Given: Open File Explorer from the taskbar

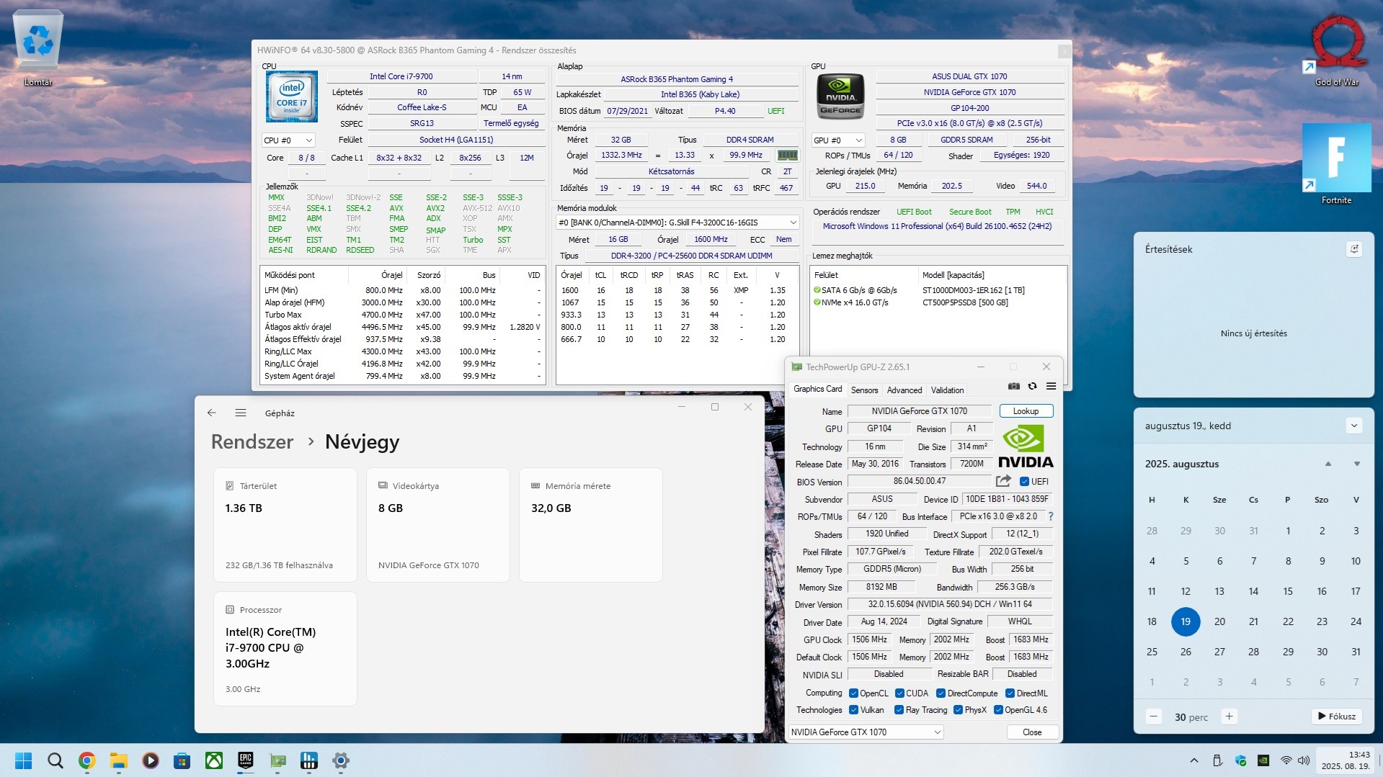Looking at the screenshot, I should click(118, 760).
